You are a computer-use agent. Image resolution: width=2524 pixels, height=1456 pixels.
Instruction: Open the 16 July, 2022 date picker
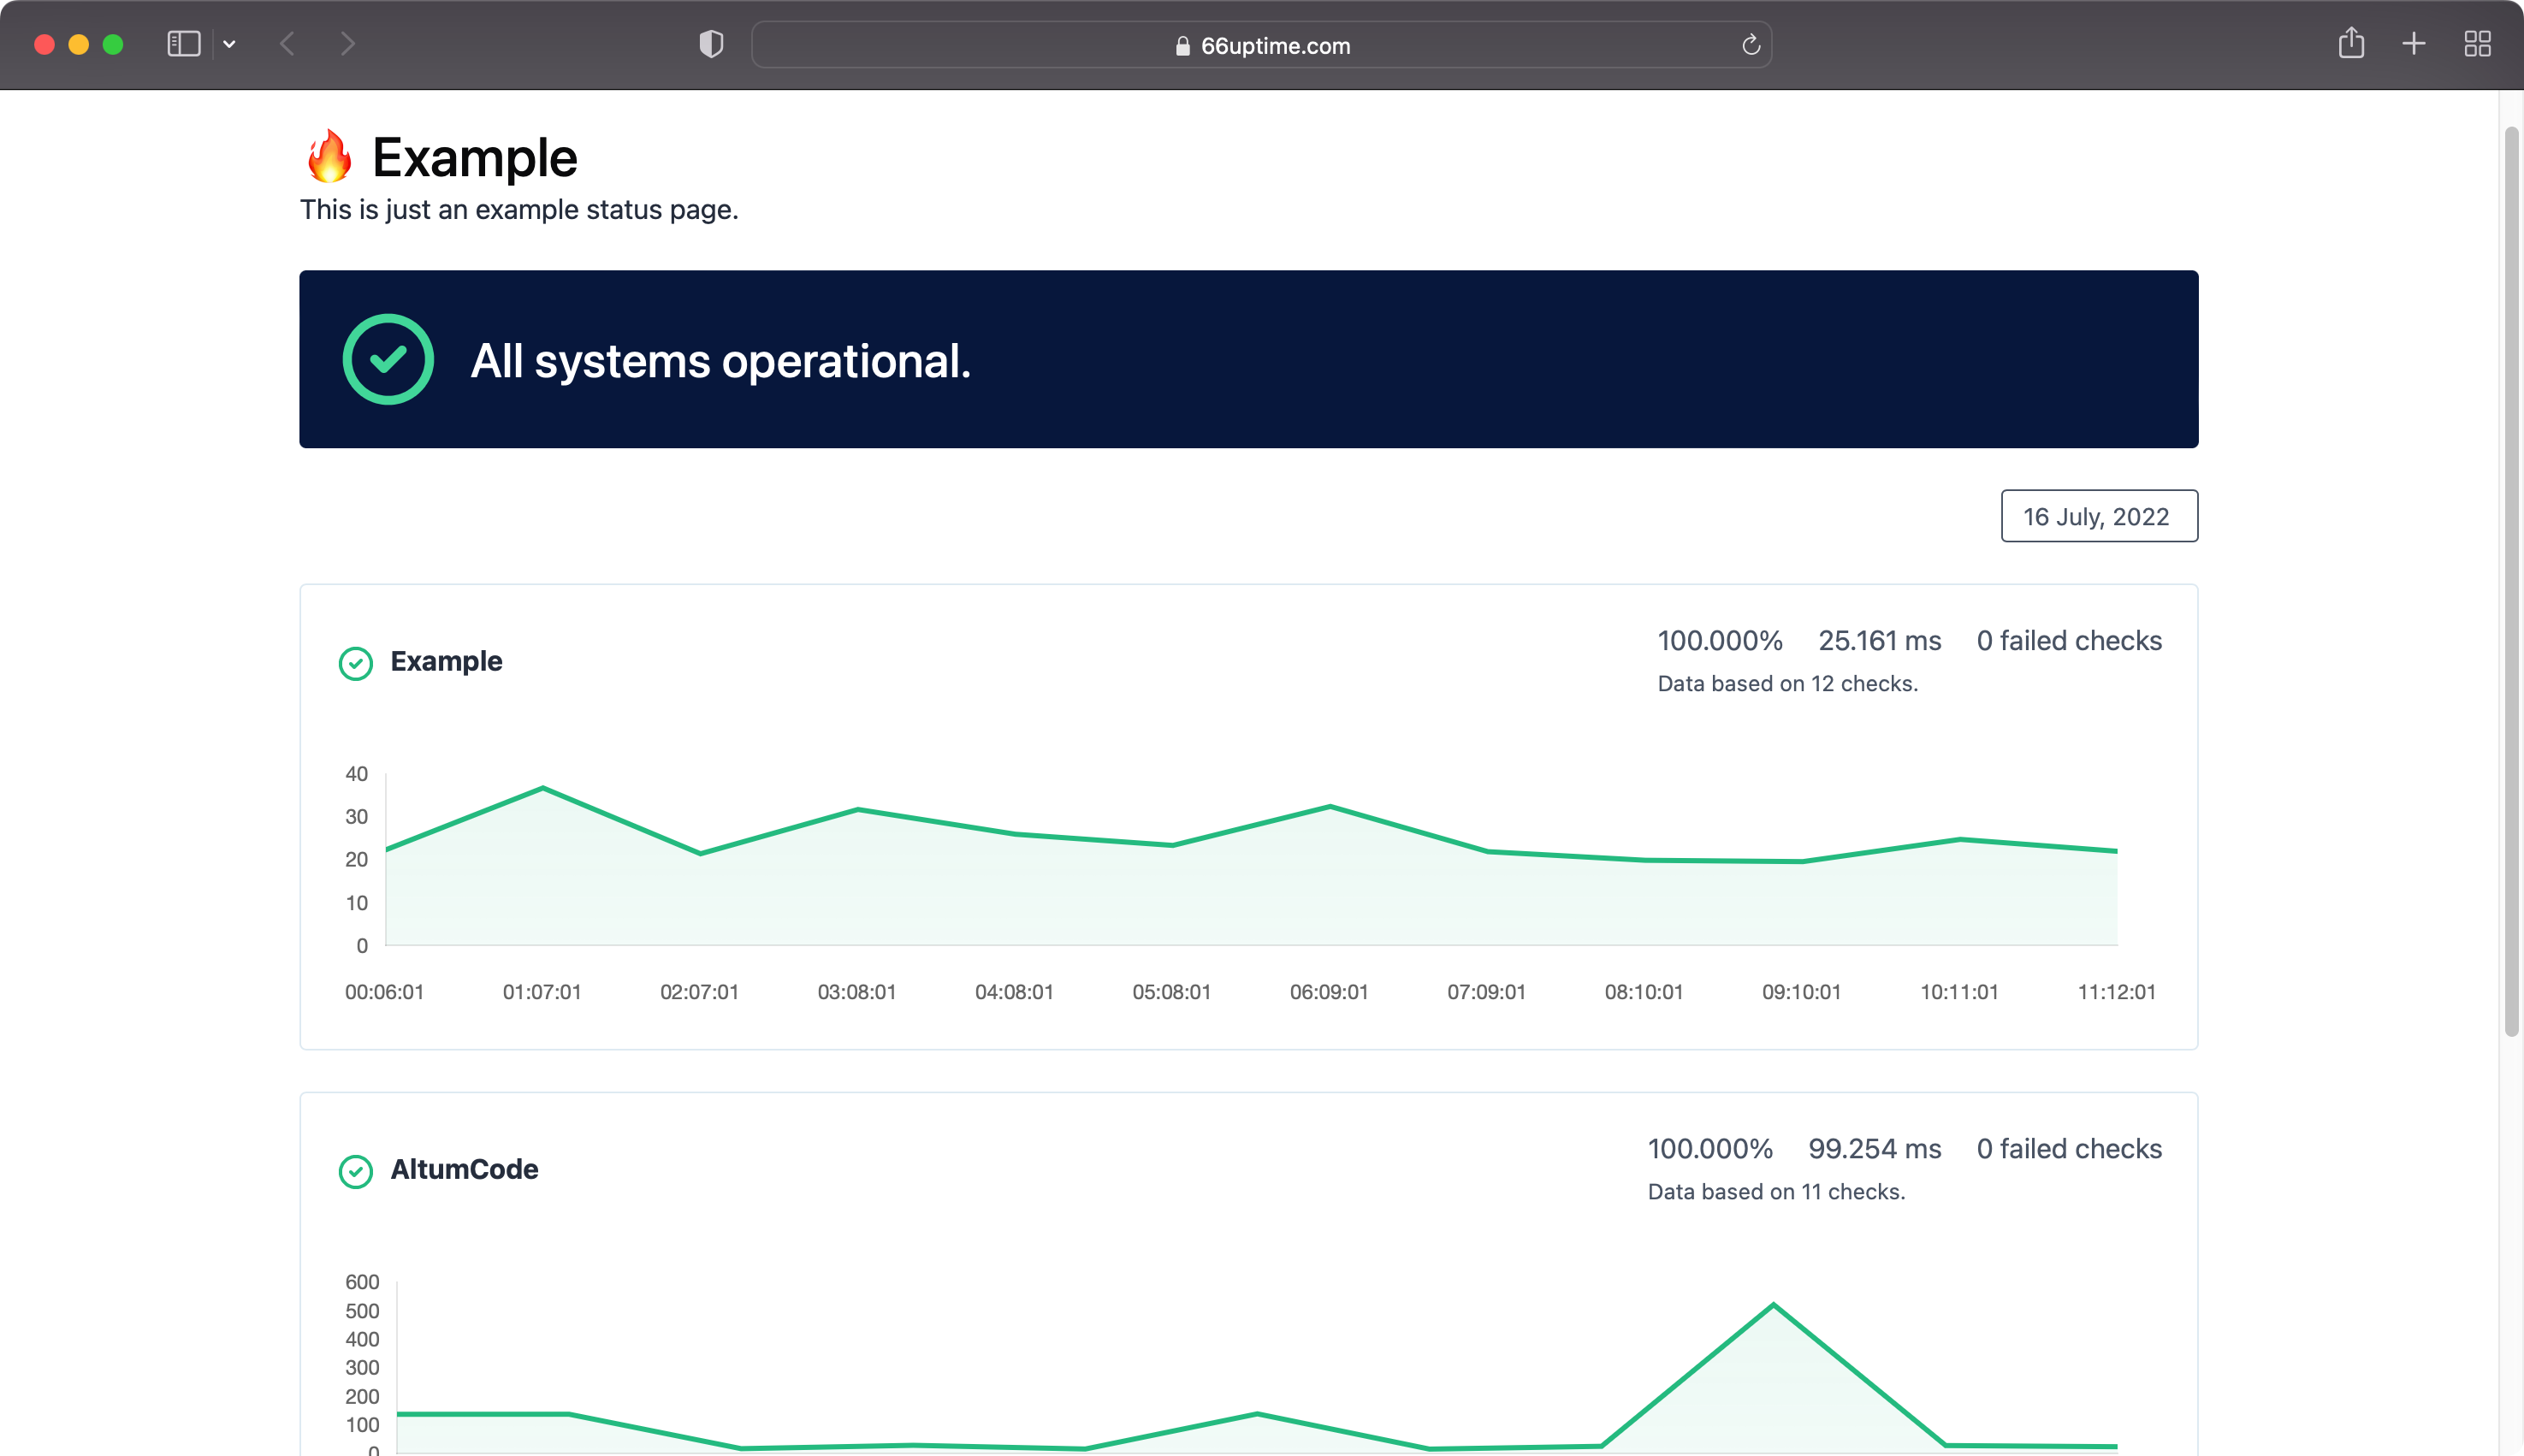(x=2099, y=516)
